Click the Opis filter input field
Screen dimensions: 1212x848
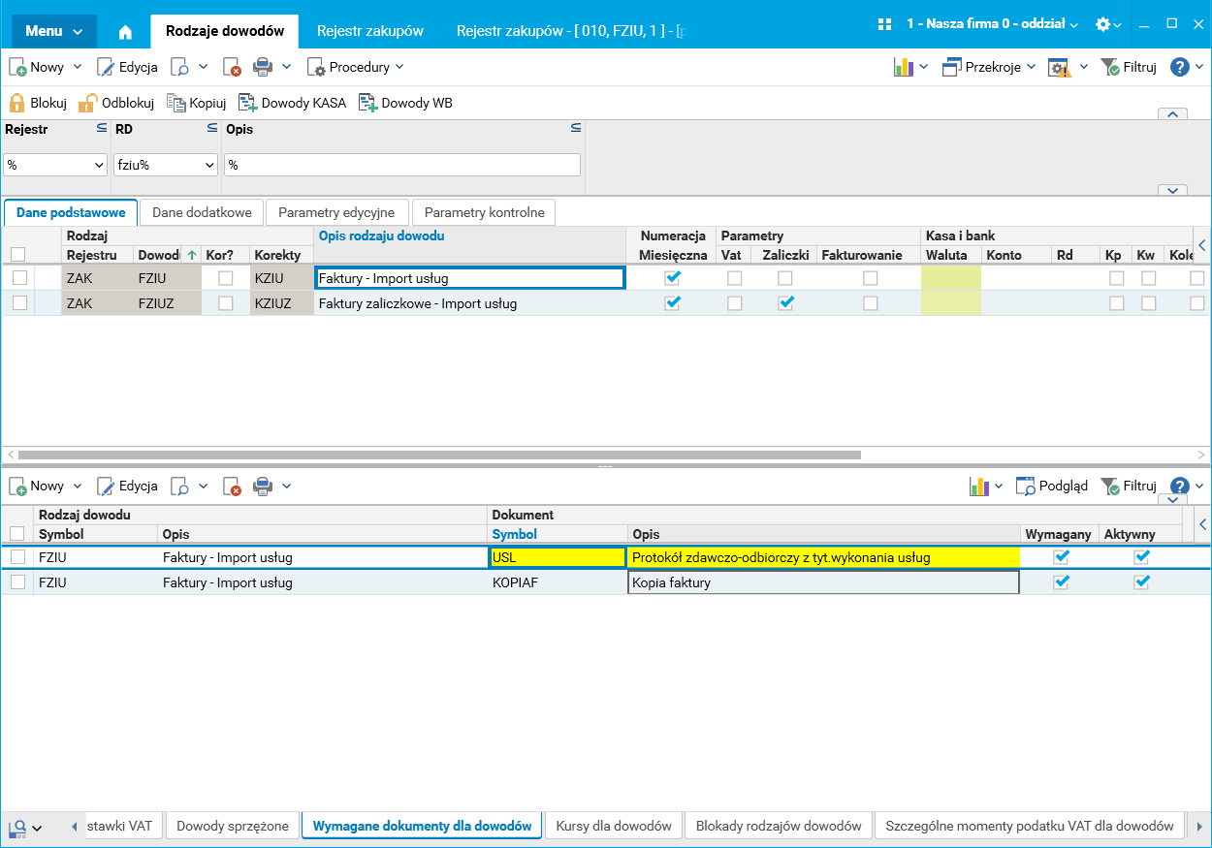click(402, 165)
